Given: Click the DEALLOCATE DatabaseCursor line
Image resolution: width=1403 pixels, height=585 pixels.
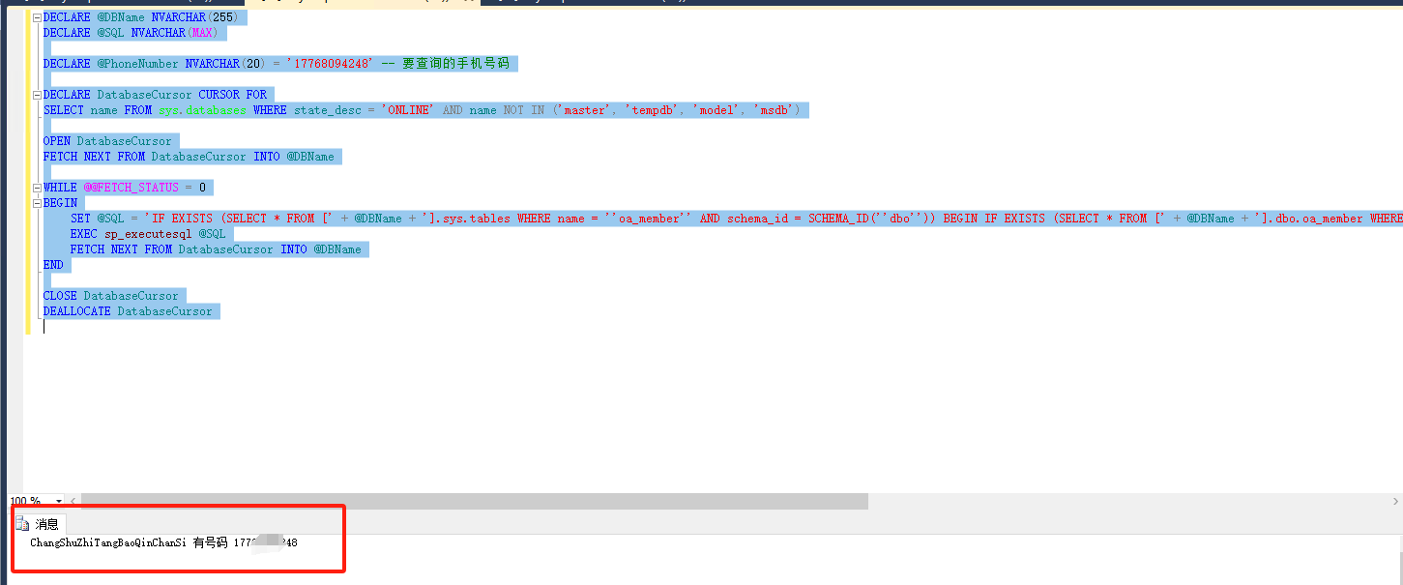Looking at the screenshot, I should [x=128, y=311].
